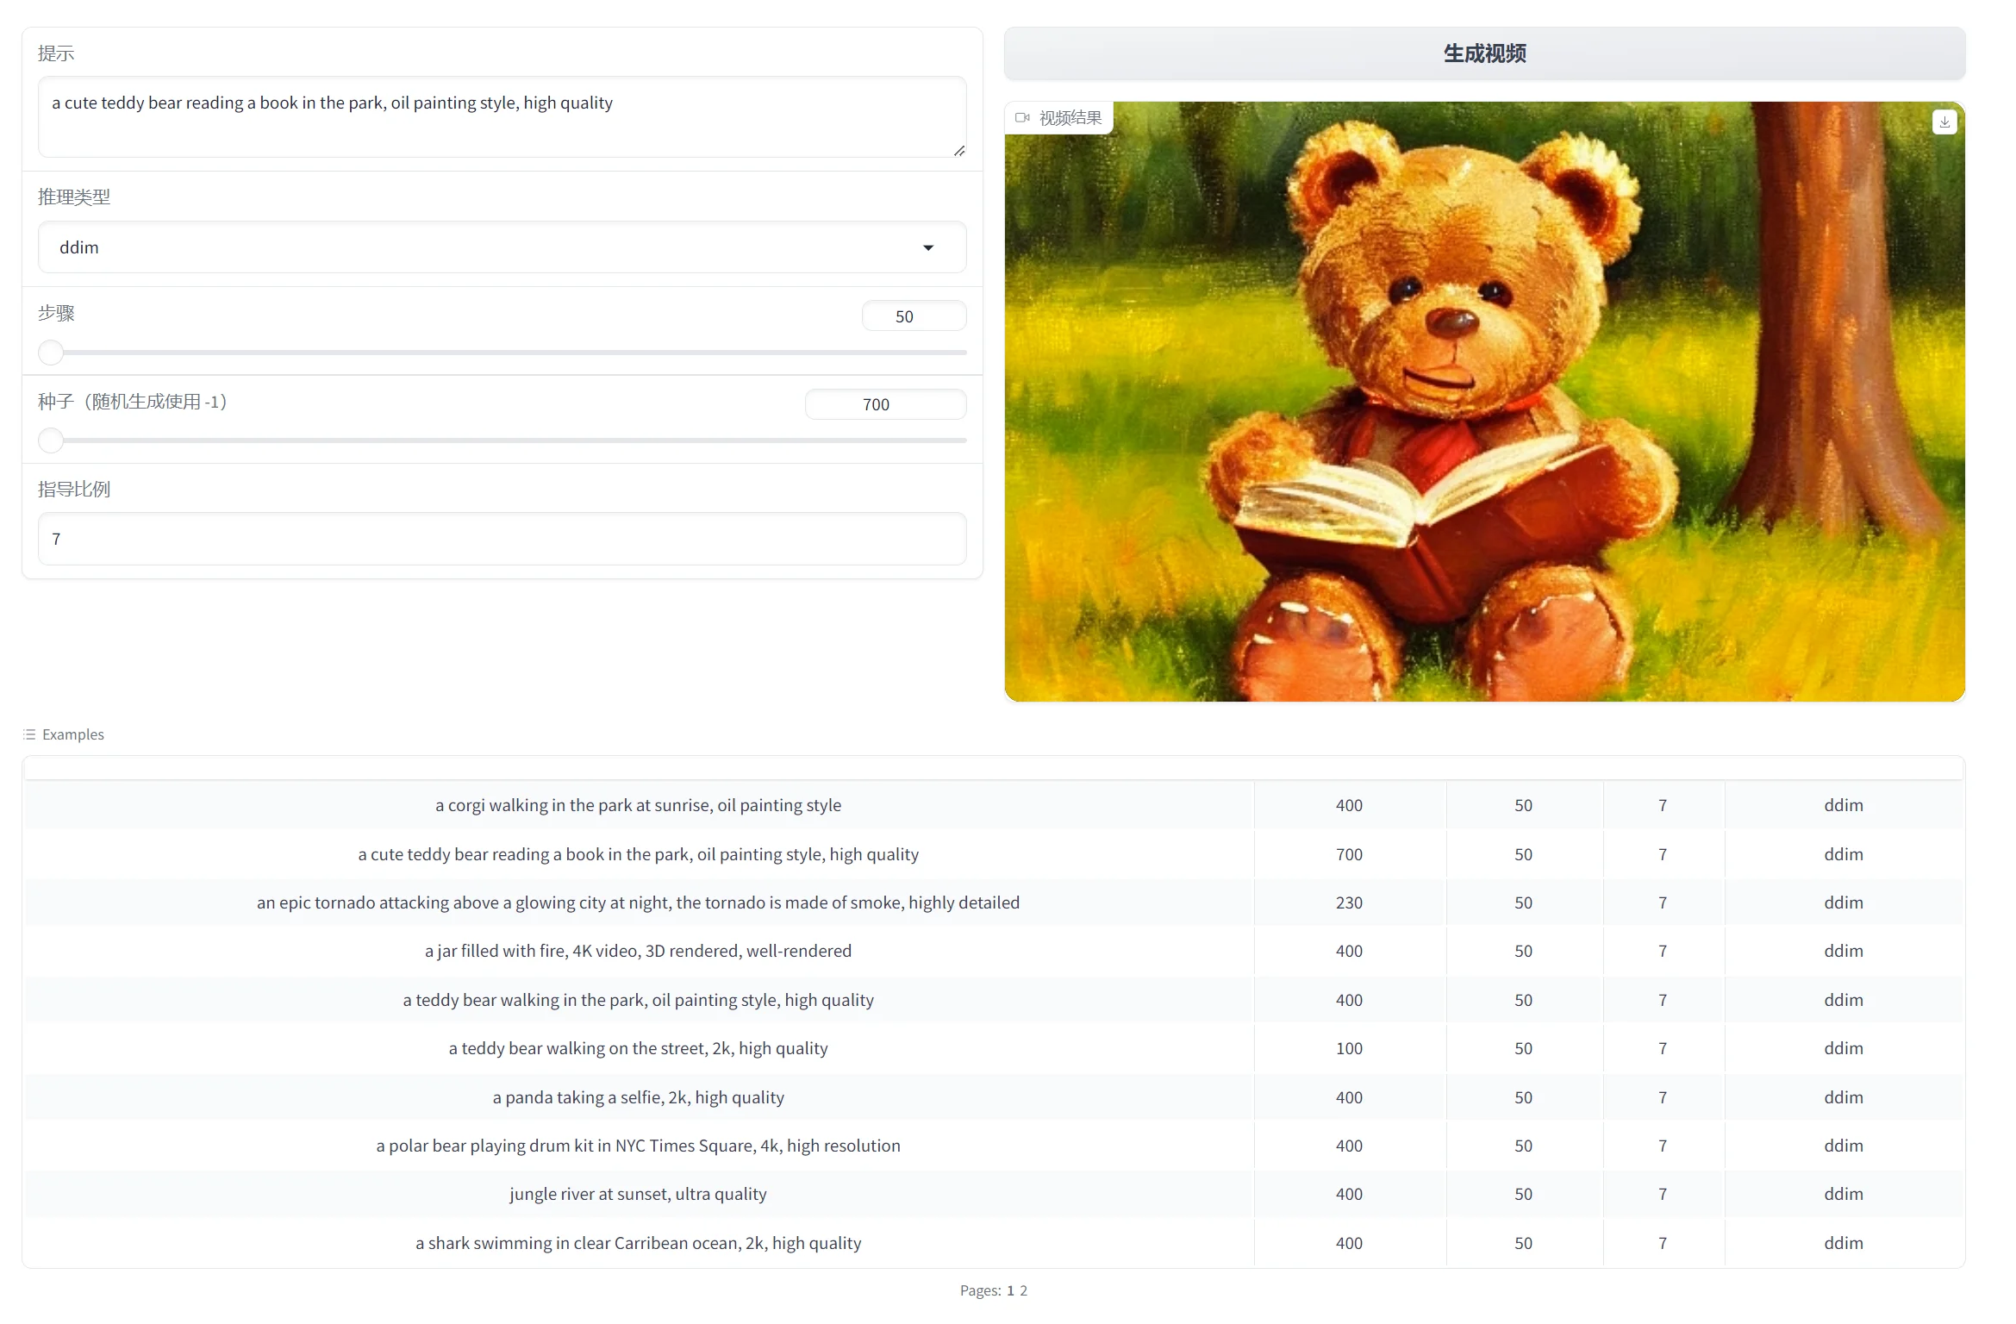Click the prompt textarea resize handle

pyautogui.click(x=958, y=150)
